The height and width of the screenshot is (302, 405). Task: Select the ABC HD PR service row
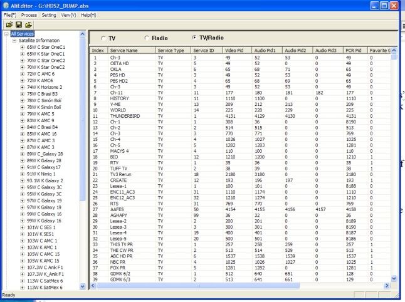240,256
